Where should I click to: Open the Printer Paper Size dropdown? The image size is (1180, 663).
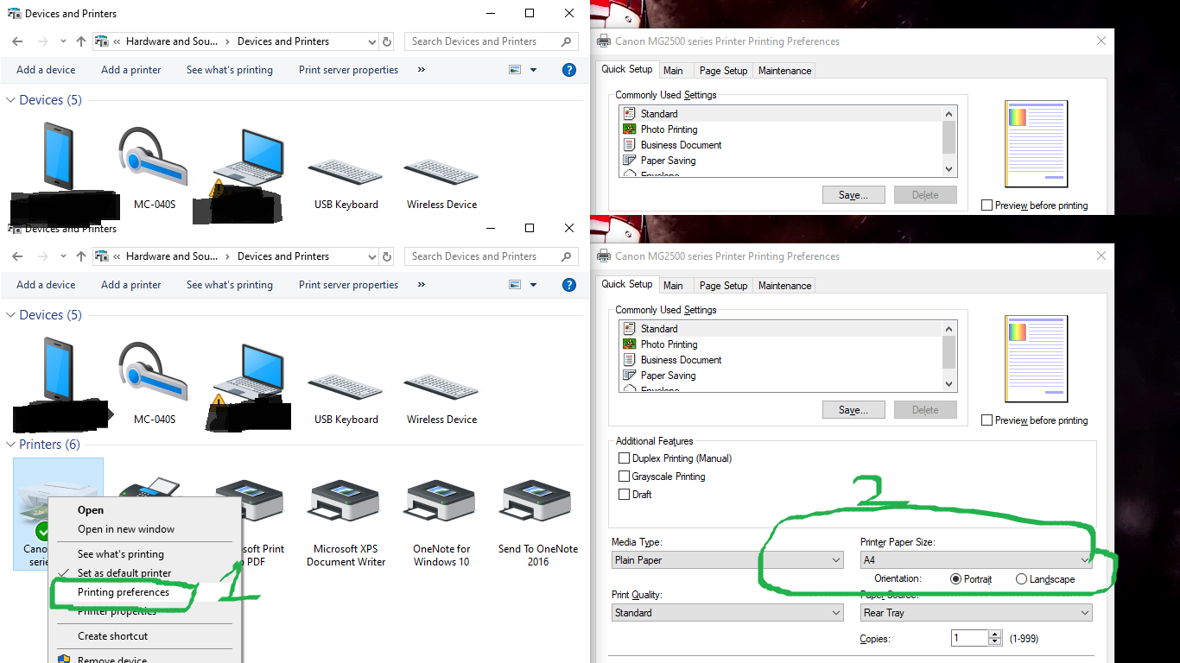coord(976,560)
